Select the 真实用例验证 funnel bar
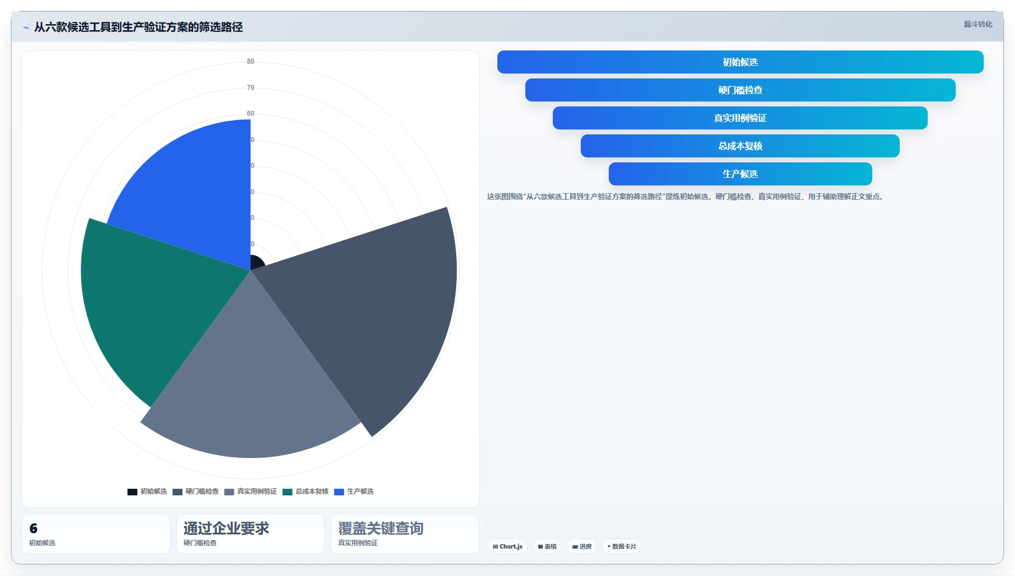Image resolution: width=1015 pixels, height=576 pixels. coord(740,118)
